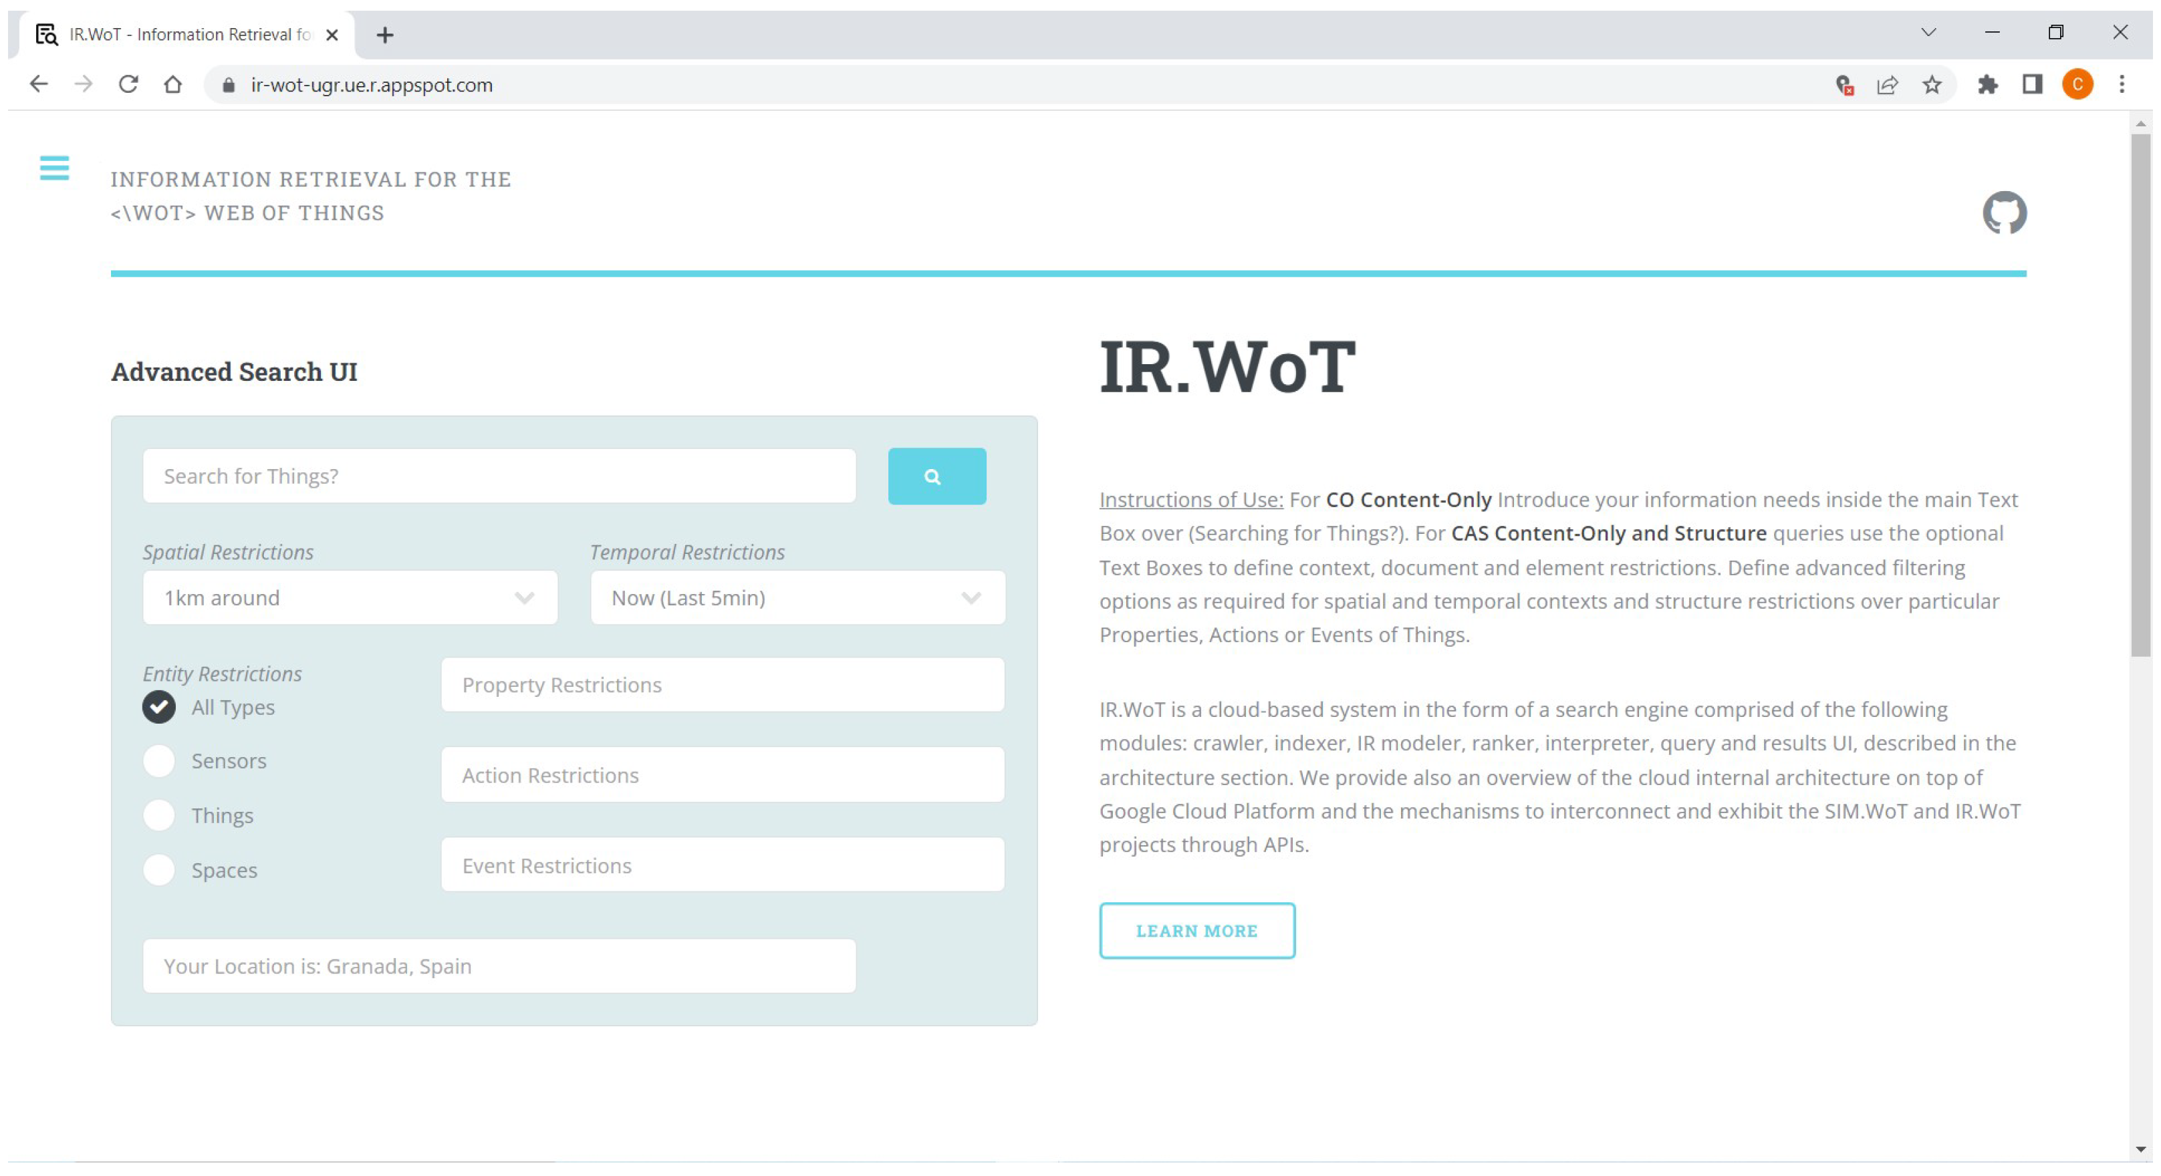Click the magnifier search button
The width and height of the screenshot is (2161, 1176).
tap(936, 476)
